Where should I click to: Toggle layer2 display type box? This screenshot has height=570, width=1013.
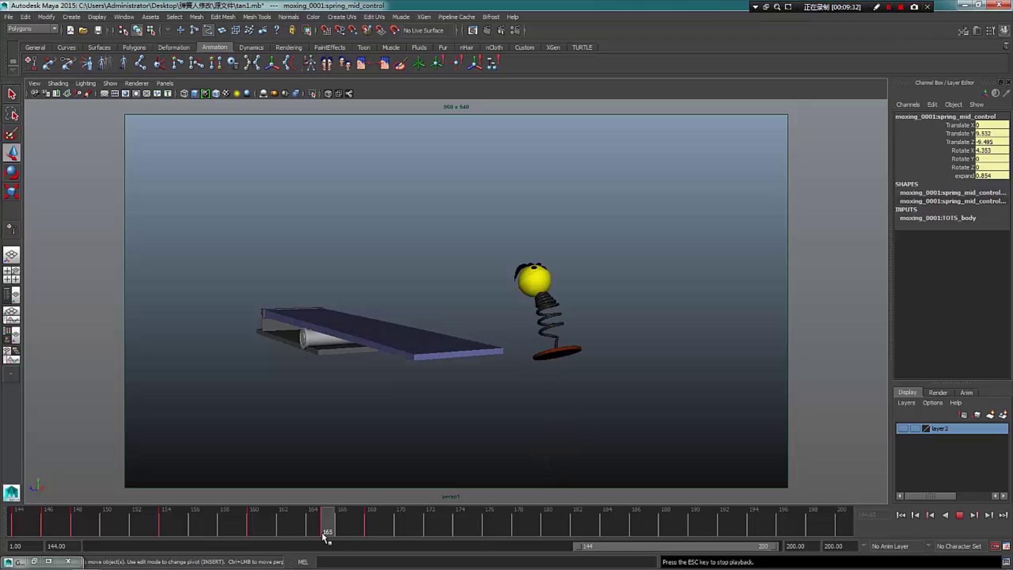coord(915,429)
